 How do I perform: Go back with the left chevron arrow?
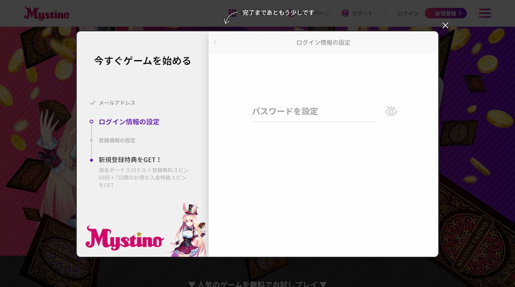pyautogui.click(x=215, y=43)
